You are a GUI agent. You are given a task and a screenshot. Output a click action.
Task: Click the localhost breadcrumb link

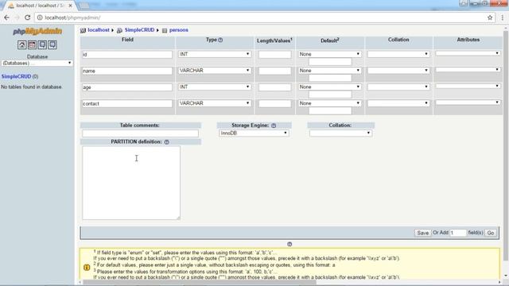[99, 30]
